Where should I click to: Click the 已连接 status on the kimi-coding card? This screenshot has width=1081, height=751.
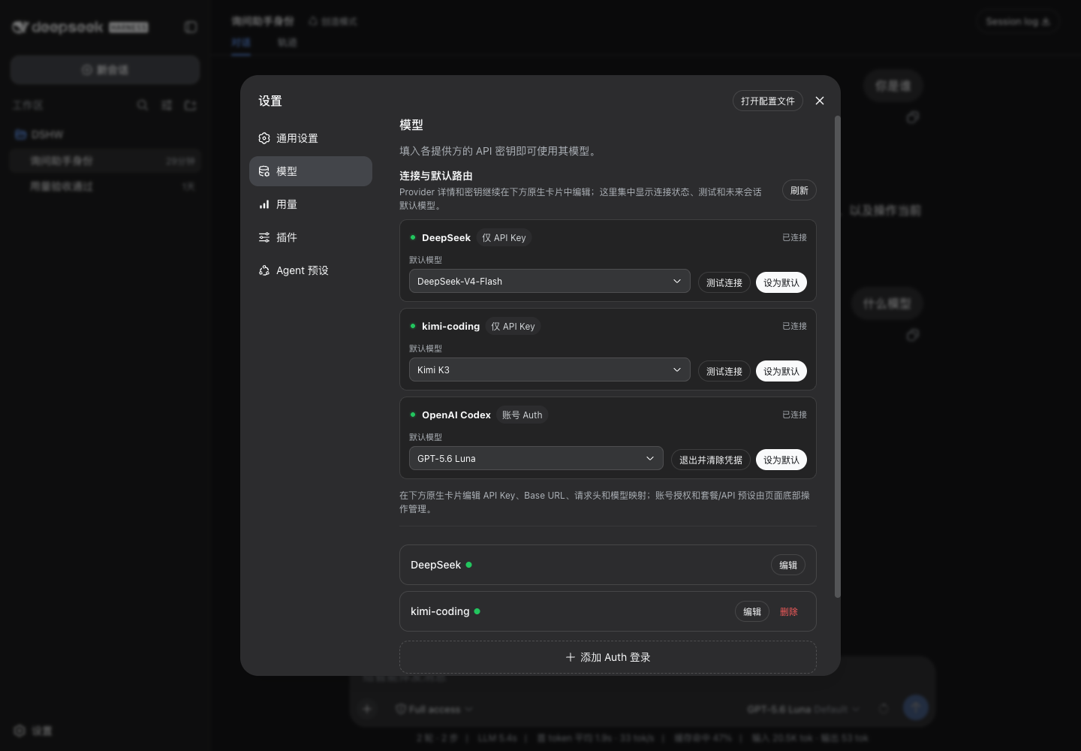coord(794,326)
